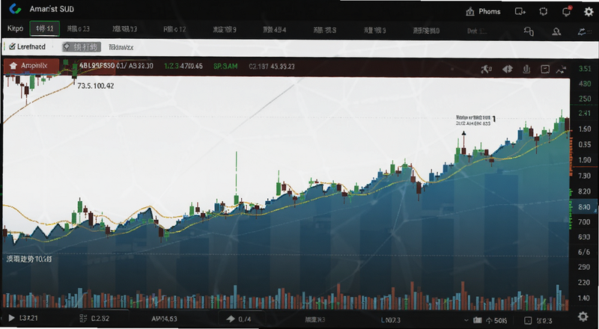Click the 73.5.100.42 chart label
This screenshot has width=599, height=329.
[x=96, y=86]
